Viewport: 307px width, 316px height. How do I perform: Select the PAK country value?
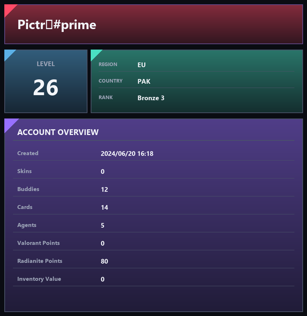pos(144,81)
